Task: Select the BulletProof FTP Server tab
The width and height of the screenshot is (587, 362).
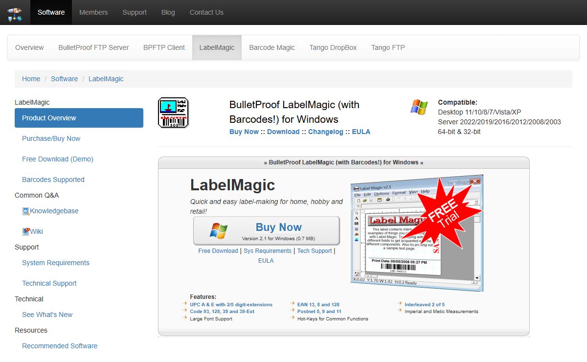Action: coord(93,47)
